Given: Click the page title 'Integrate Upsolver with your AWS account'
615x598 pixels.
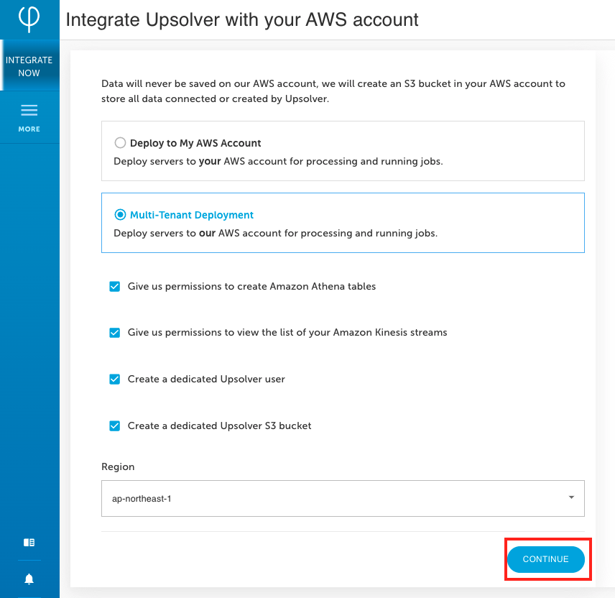Looking at the screenshot, I should (242, 19).
